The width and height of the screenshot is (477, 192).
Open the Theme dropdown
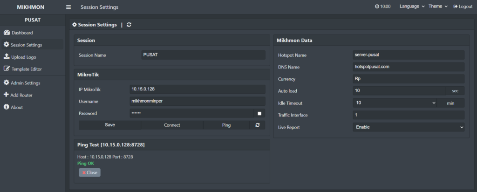pyautogui.click(x=438, y=7)
